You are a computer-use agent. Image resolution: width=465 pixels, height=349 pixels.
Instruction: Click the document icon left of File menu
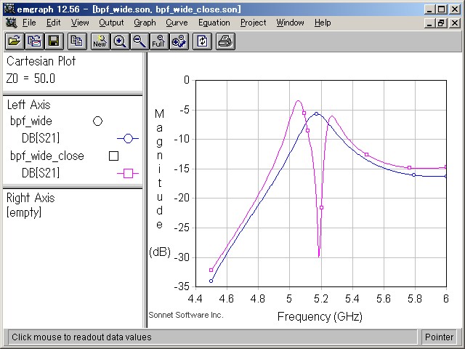pyautogui.click(x=12, y=23)
